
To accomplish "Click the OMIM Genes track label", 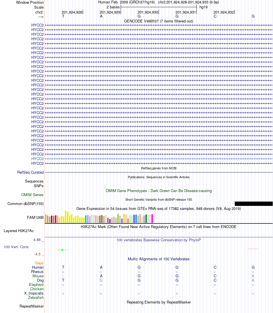I will 32,195.
